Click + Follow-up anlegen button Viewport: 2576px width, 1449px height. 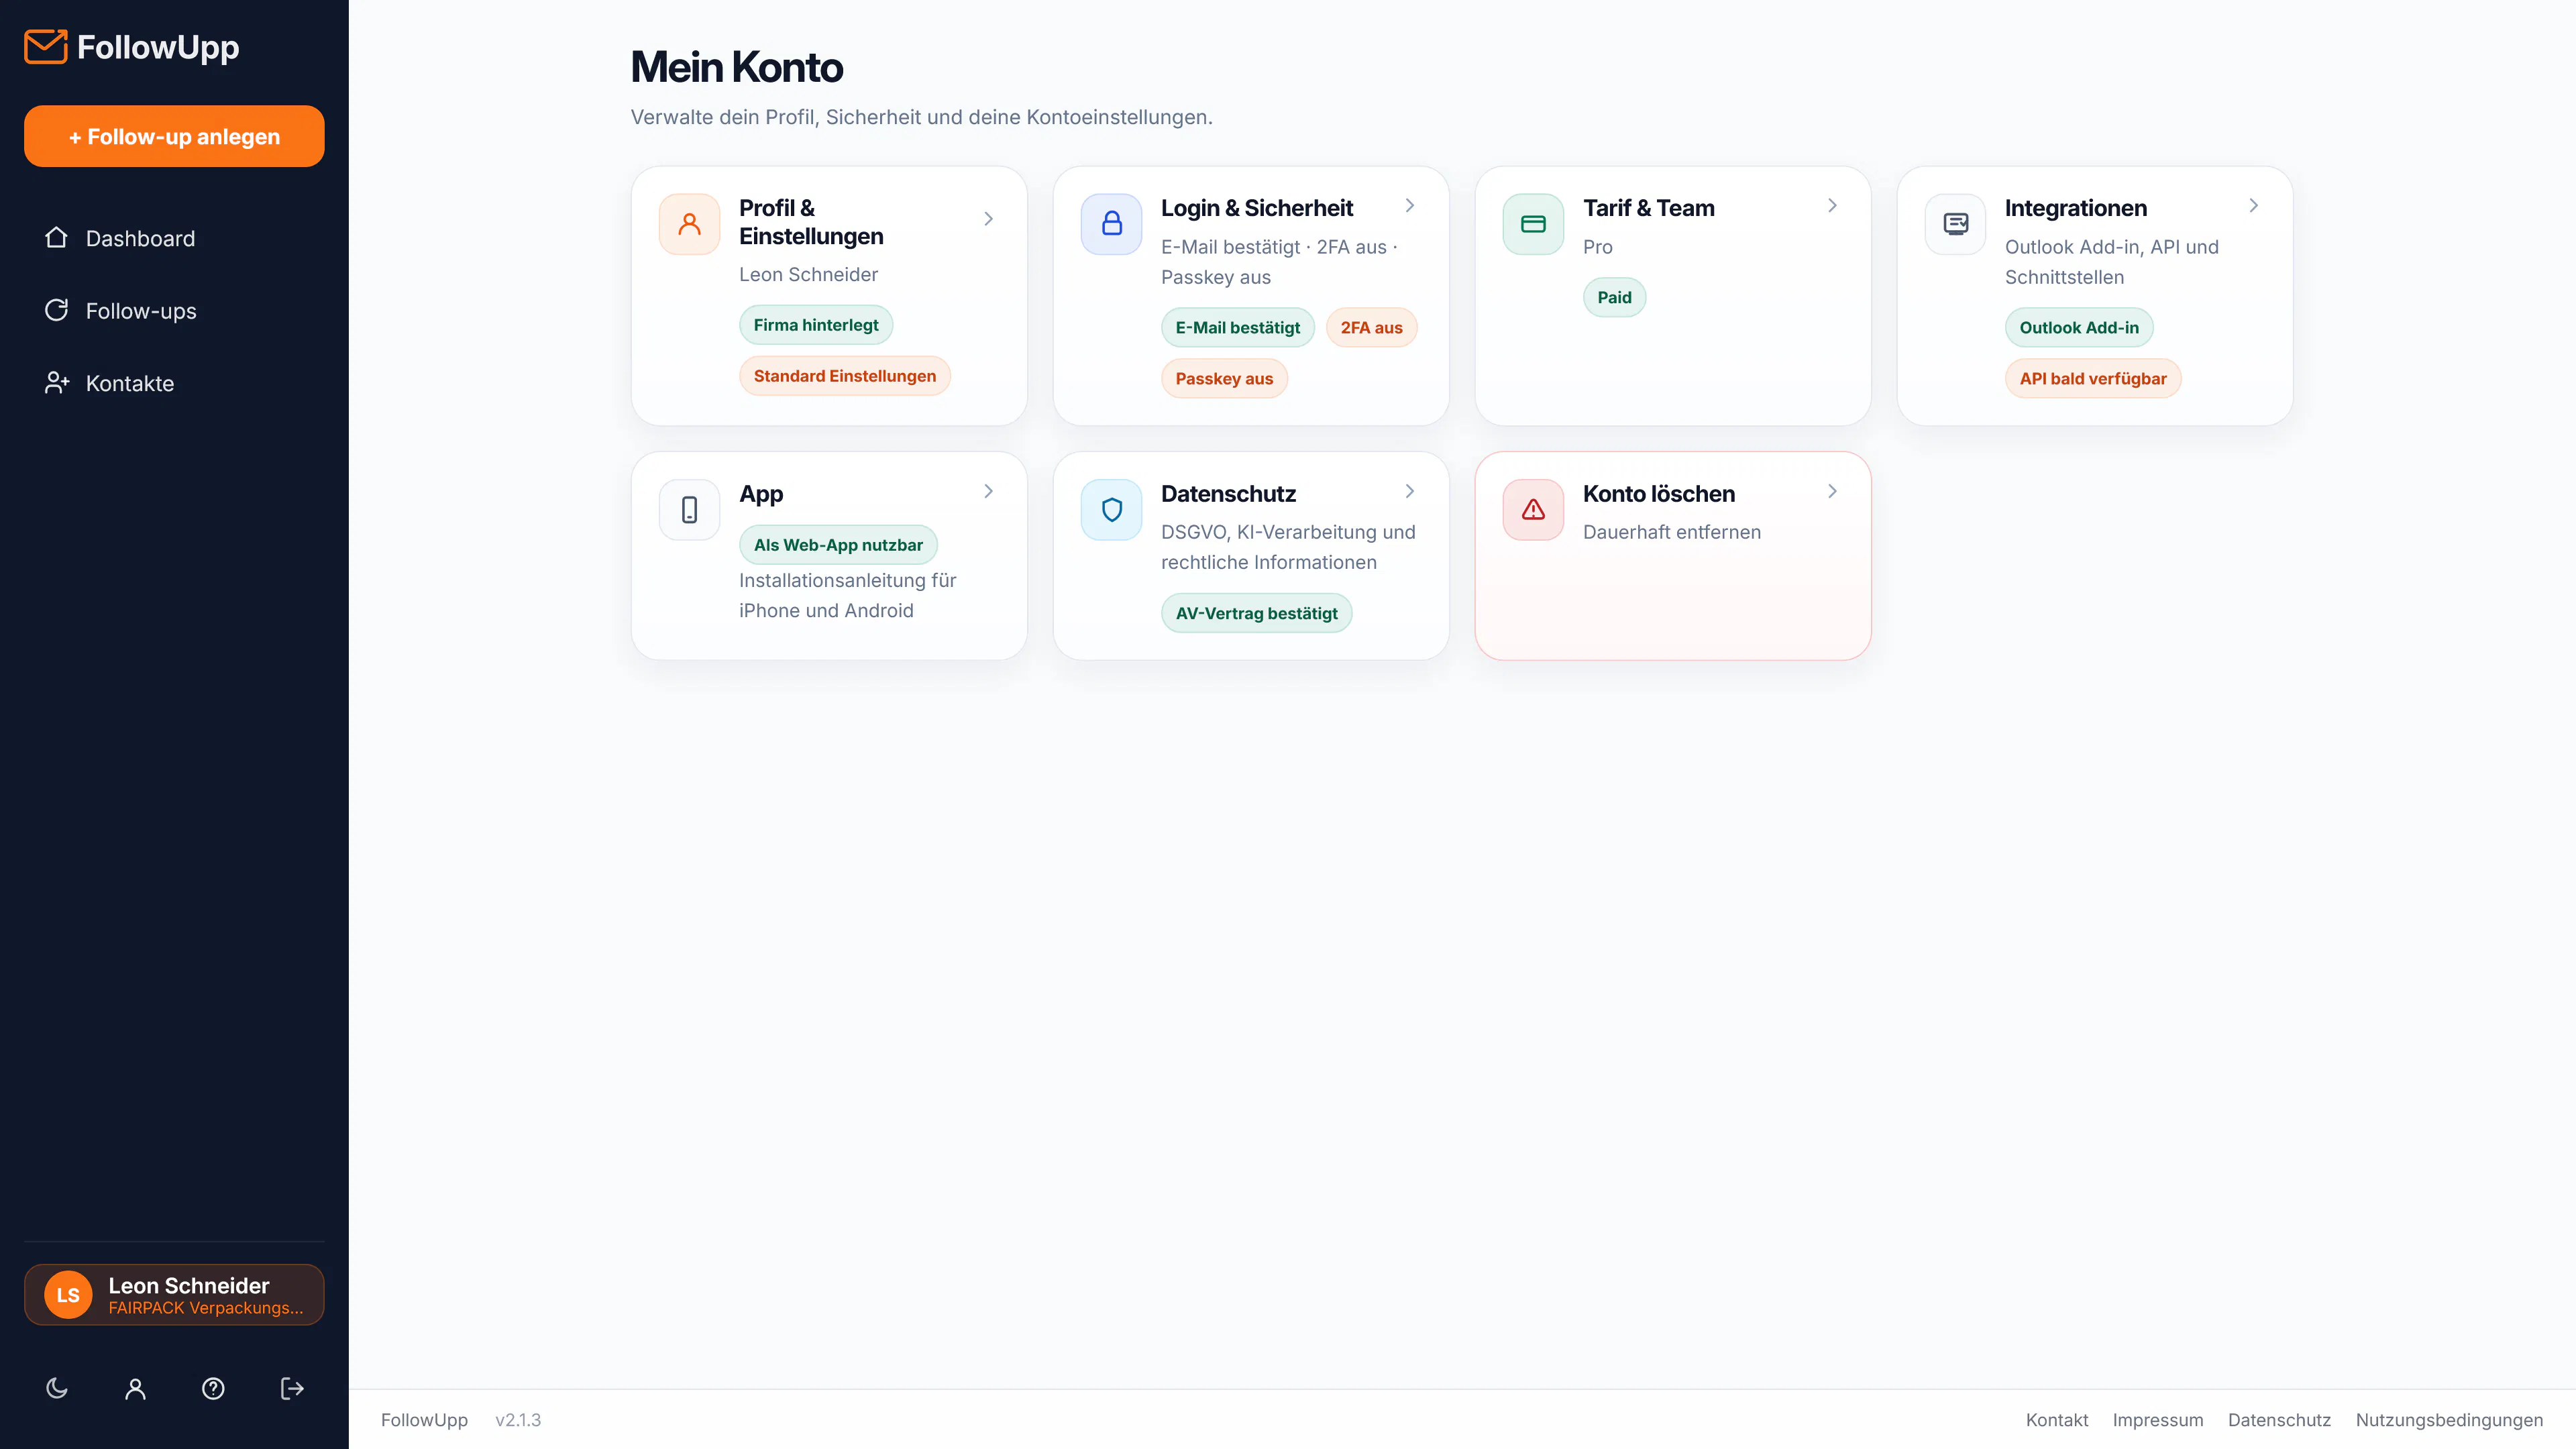[x=174, y=136]
